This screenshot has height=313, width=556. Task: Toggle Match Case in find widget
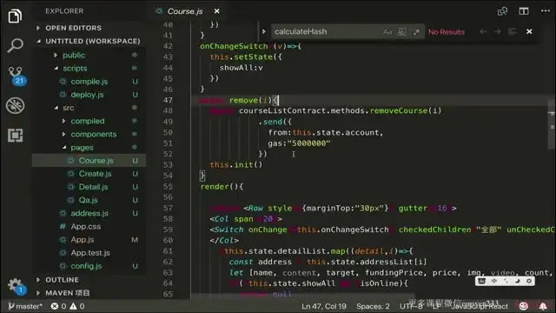click(387, 32)
